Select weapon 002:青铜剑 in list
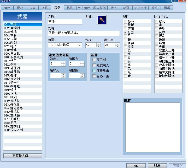 [23, 28]
